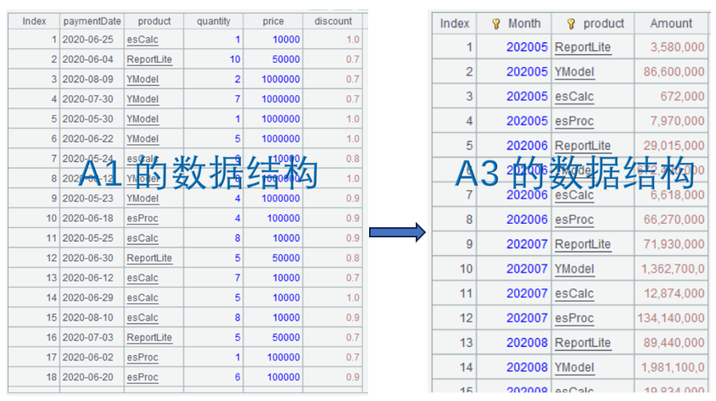Select the paymentDate column header
This screenshot has width=716, height=401.
(92, 21)
